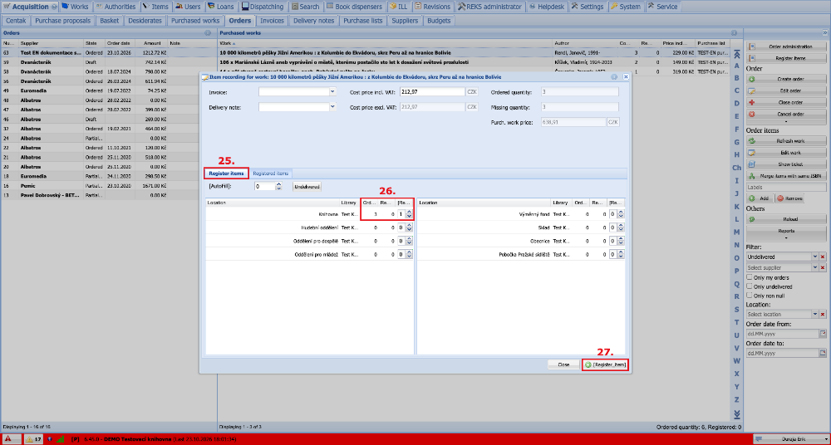Open calendar for Order date from
This screenshot has height=445, width=831.
[823, 334]
